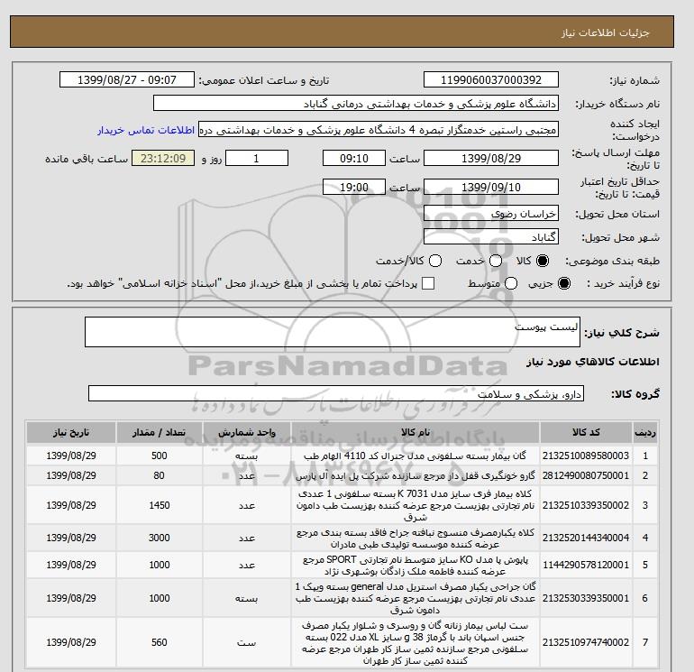The height and width of the screenshot is (672, 694).
Task: Click the response deadline date 1399/08/29 field
Action: point(491,158)
